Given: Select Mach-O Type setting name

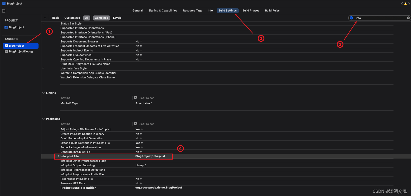Looking at the screenshot, I should tap(69, 103).
